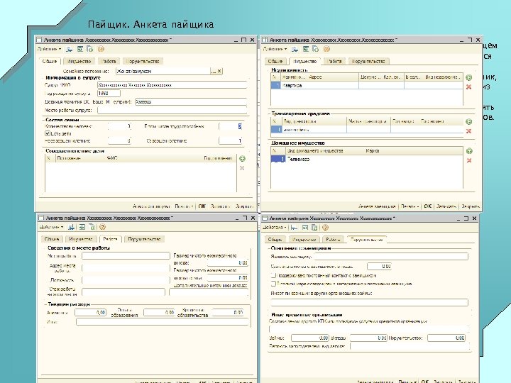Viewport: 511px width, 383px height.
Task: Switch to Общие tab in the Имущество window
Action: pos(275,61)
